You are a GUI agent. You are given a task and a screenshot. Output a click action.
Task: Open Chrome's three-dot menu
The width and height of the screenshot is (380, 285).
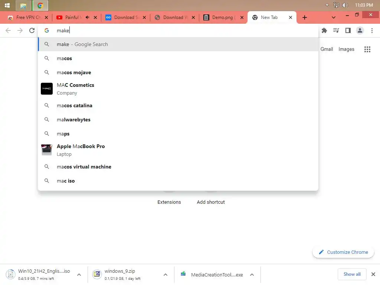pyautogui.click(x=372, y=30)
